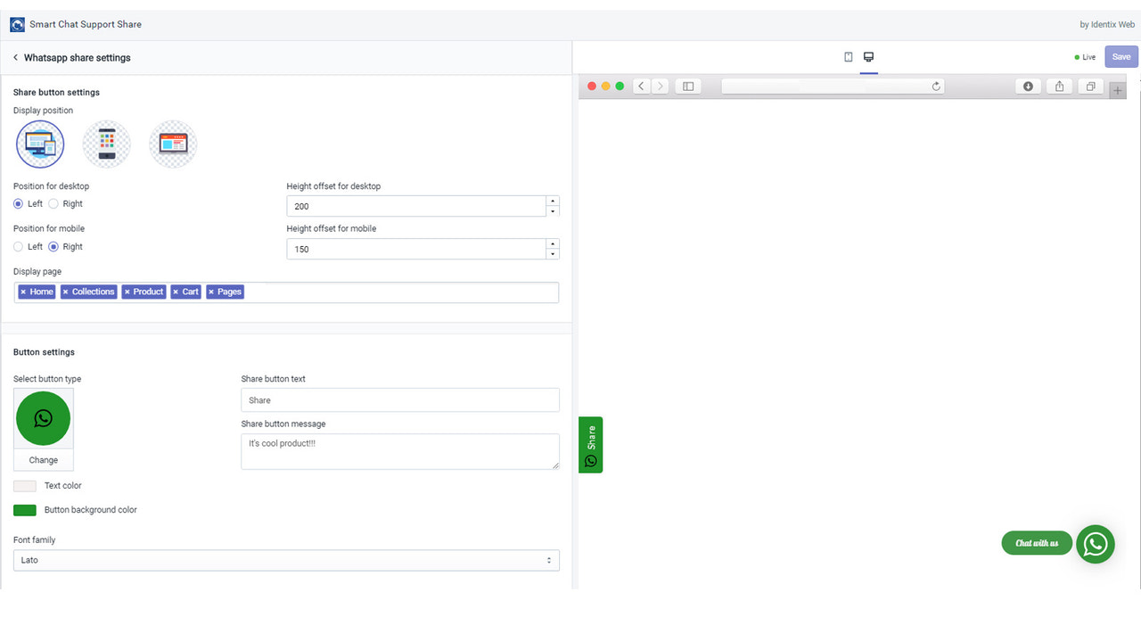1141x642 pixels.
Task: Remove the Cart tag from Display page
Action: click(176, 292)
